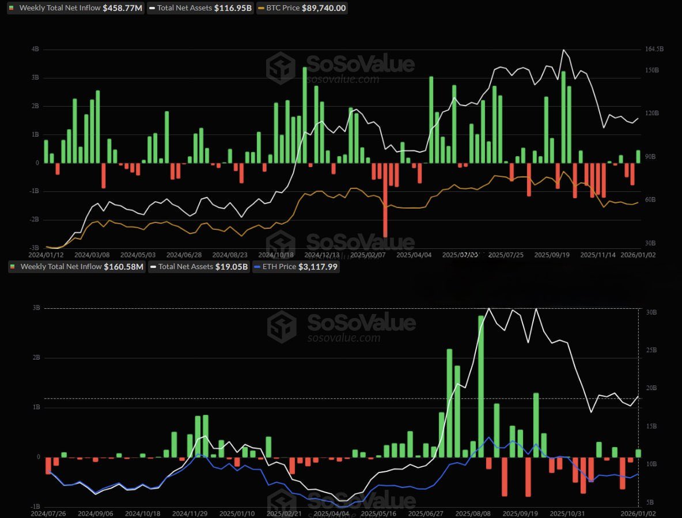Expand the Total Net Assets $19.05B legend chip
This screenshot has height=518, width=682.
(x=199, y=266)
